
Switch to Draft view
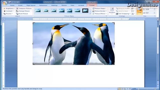(x=130, y=89)
